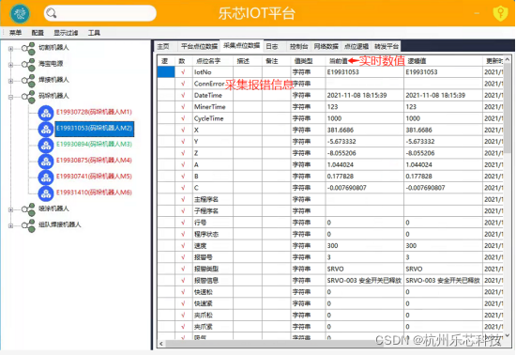This screenshot has width=516, height=355.
Task: Expand the 焊接机器人 tree node
Action: pos(11,81)
